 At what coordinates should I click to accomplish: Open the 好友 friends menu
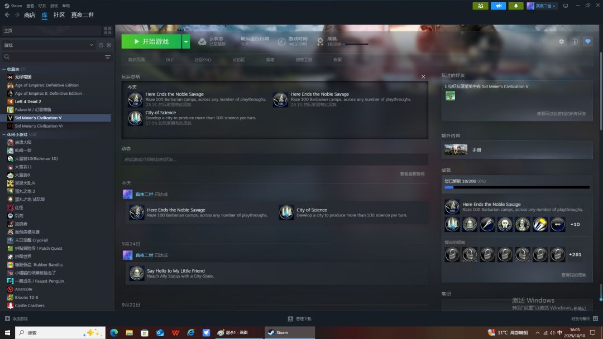click(x=42, y=6)
